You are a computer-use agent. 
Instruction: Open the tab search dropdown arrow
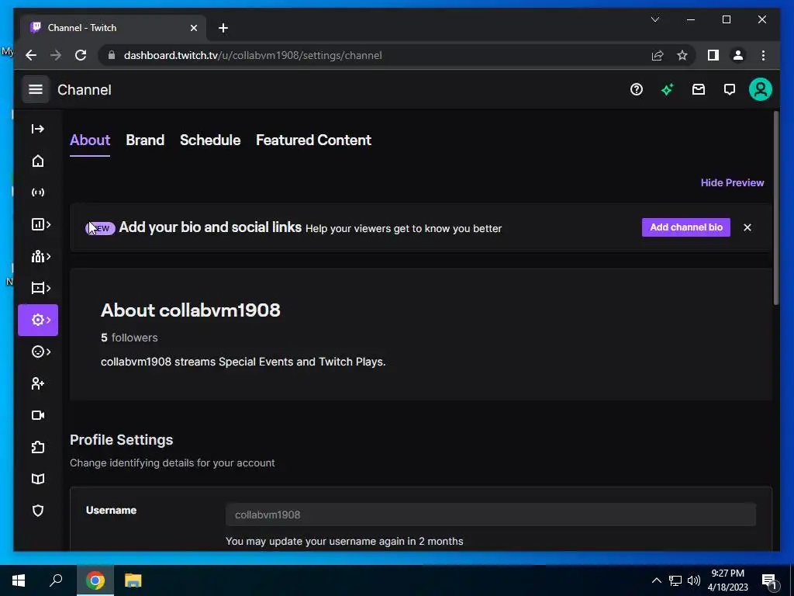655,19
